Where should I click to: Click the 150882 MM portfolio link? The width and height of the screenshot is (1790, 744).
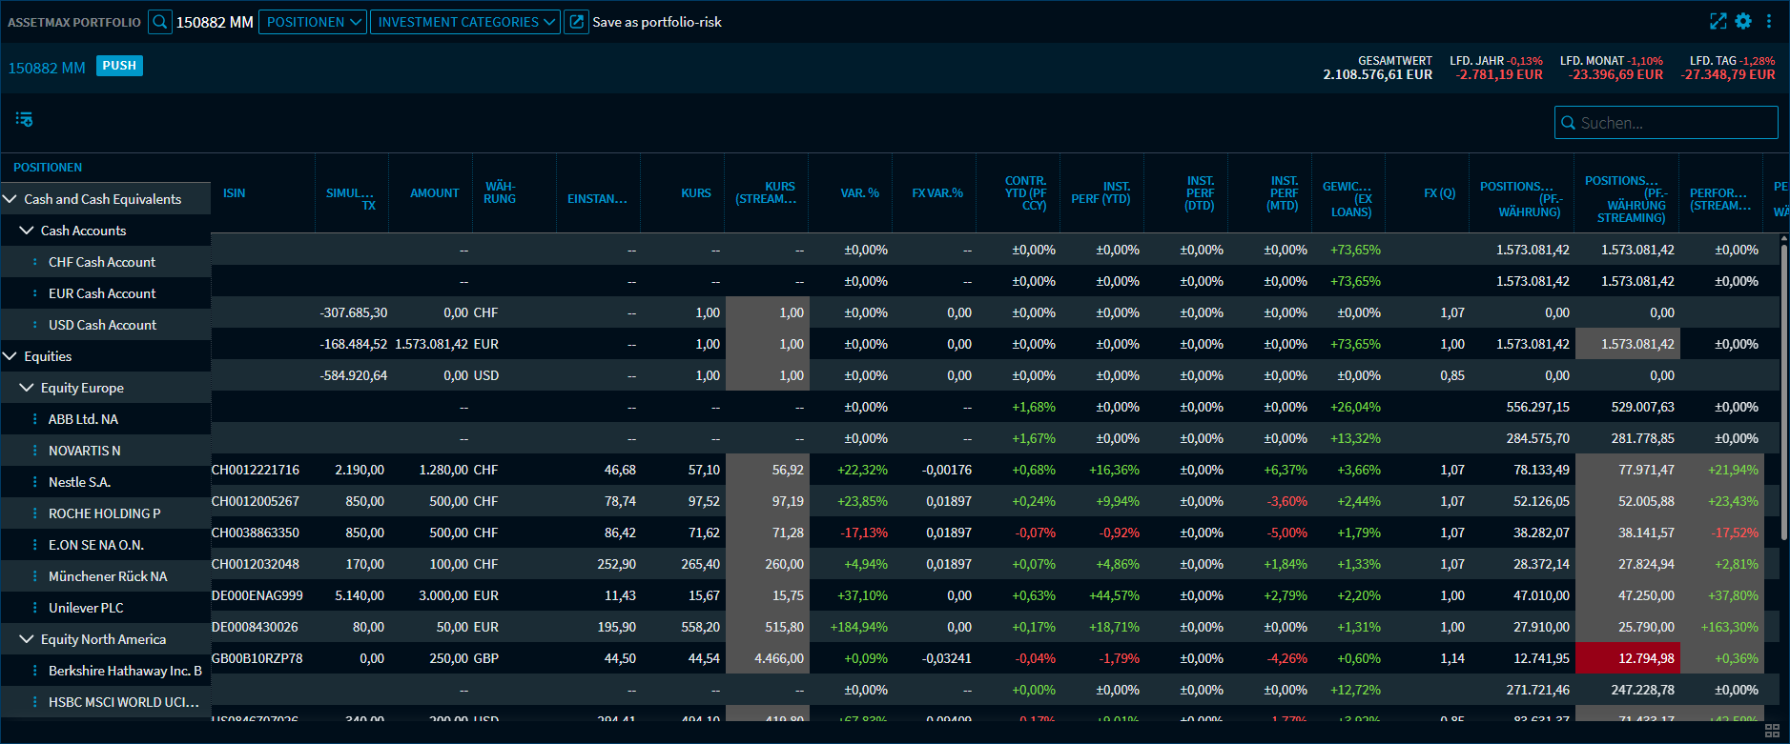point(47,68)
